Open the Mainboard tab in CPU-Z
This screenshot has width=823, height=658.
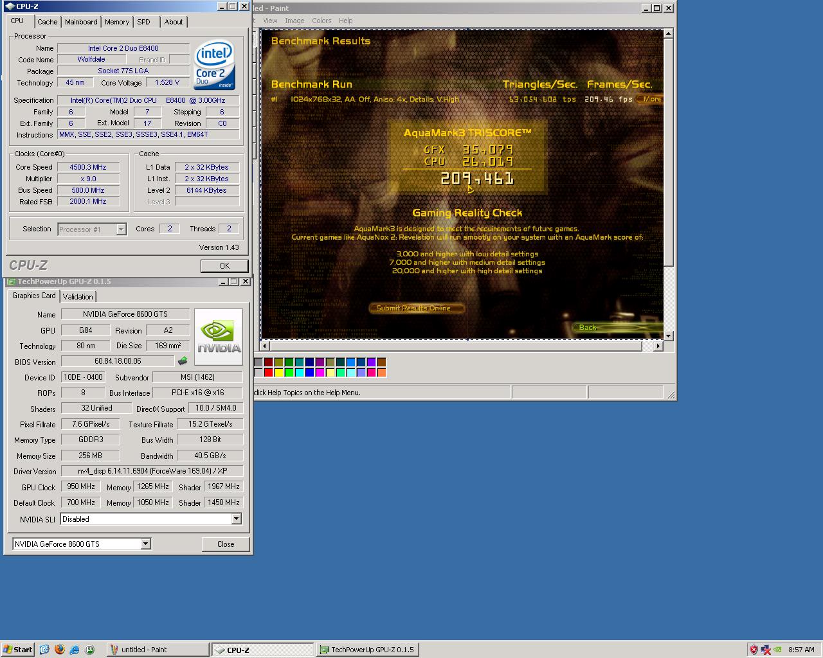pos(81,22)
